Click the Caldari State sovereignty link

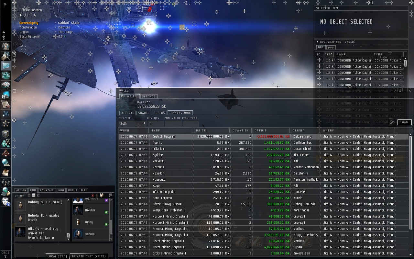[x=69, y=23]
